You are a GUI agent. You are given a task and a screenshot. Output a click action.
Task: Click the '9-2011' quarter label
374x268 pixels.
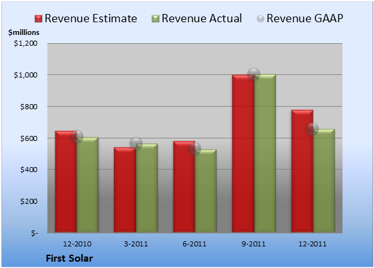pyautogui.click(x=254, y=244)
